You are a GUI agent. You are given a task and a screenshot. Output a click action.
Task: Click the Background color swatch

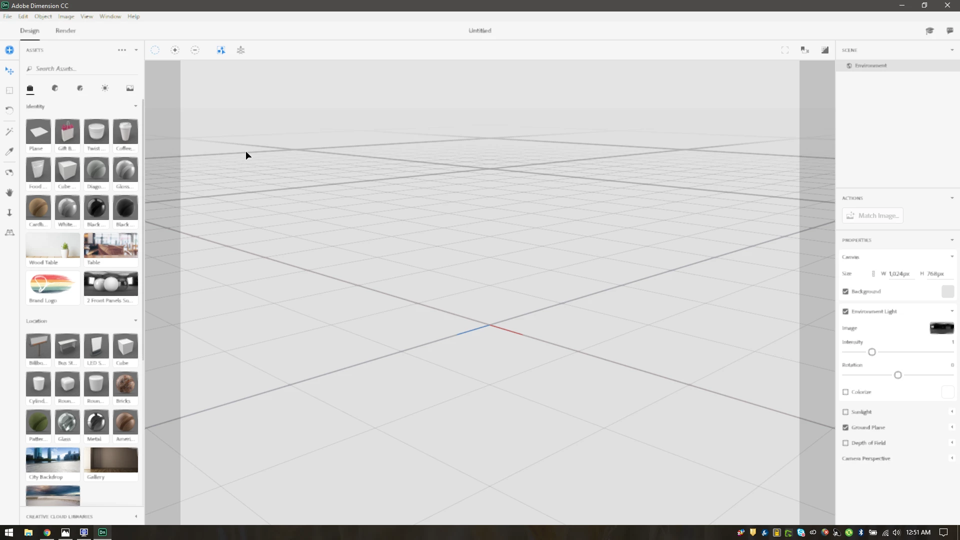(x=947, y=291)
